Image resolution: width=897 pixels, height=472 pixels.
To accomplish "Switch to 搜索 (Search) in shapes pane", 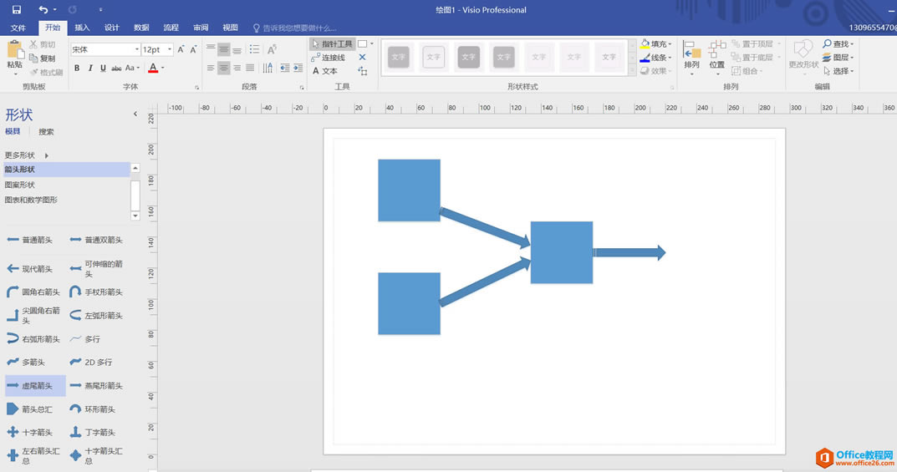I will point(46,132).
